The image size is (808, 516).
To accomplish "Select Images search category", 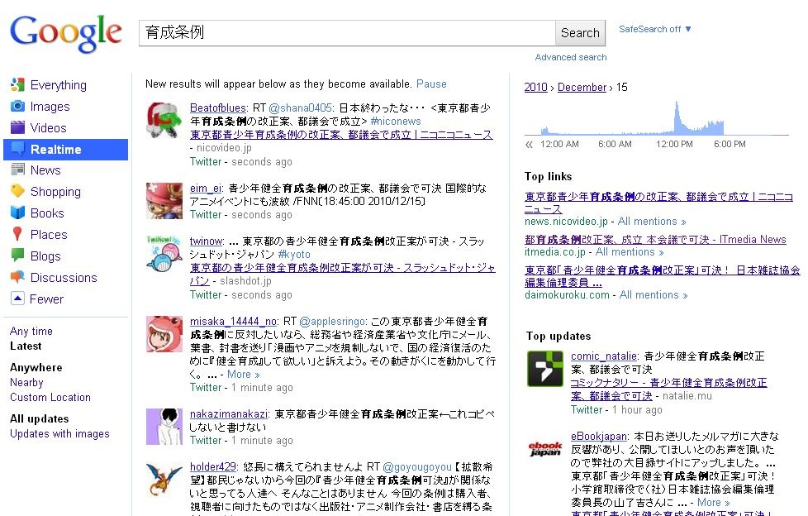I will click(50, 107).
